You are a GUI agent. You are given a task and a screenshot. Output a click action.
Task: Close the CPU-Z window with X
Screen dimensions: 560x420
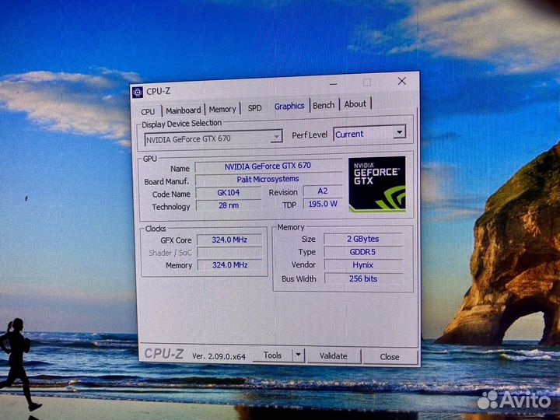coord(402,81)
